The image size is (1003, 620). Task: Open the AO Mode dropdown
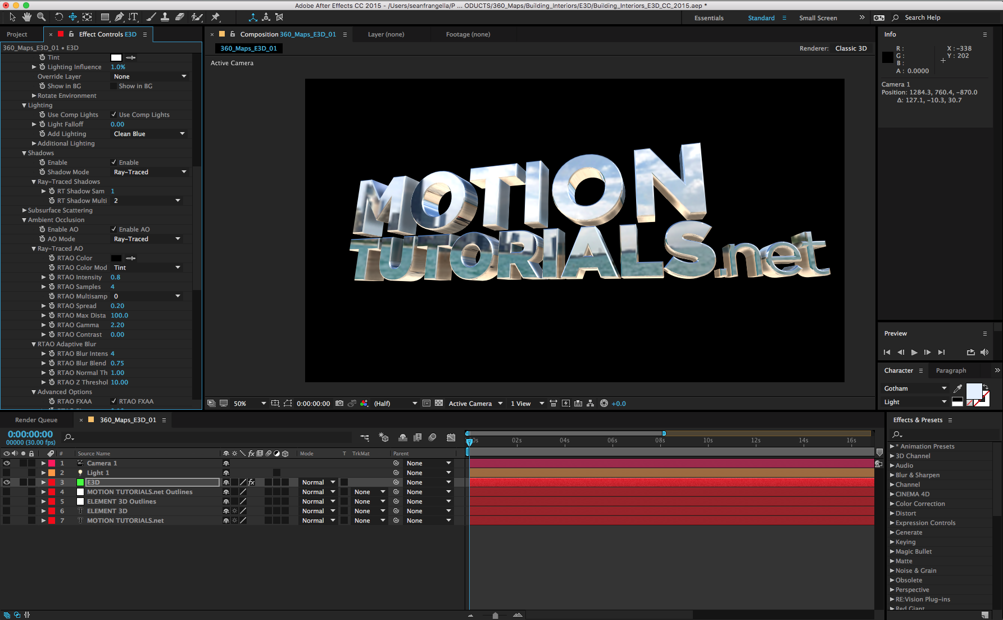pos(147,239)
